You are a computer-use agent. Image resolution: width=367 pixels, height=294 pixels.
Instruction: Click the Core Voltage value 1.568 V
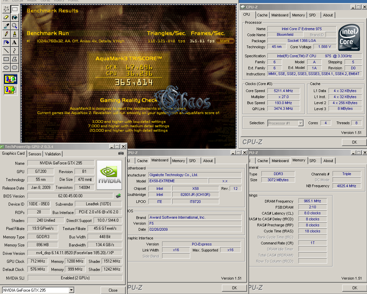click(x=325, y=47)
